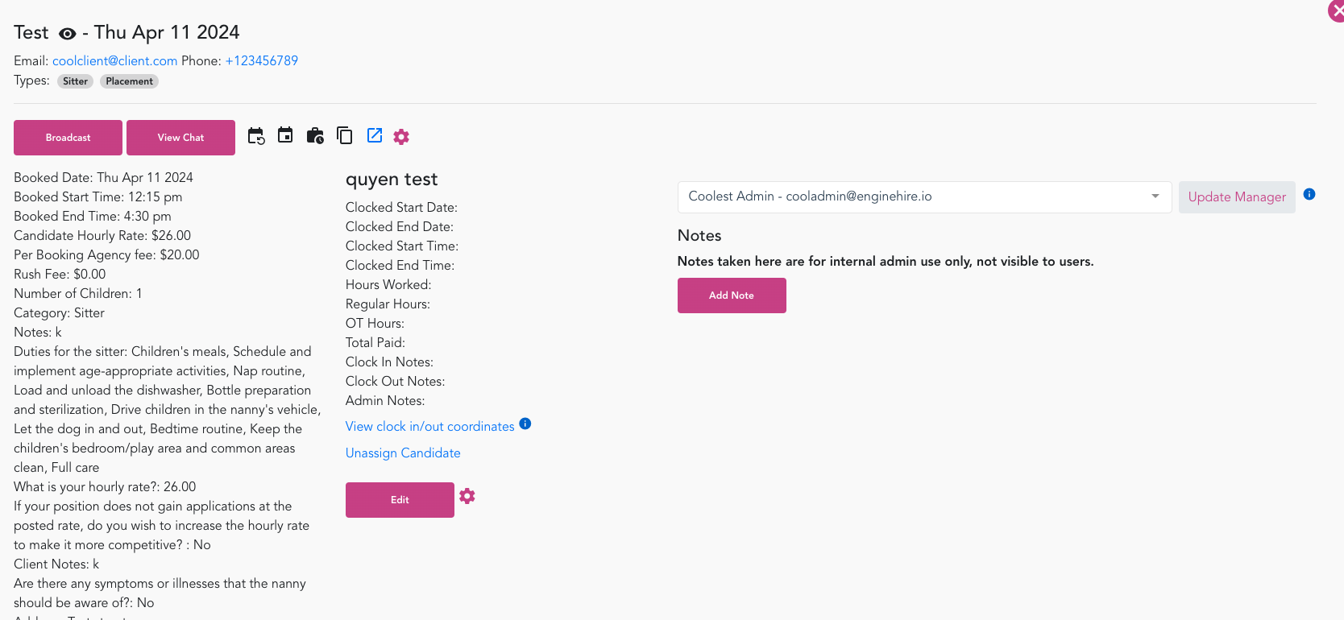This screenshot has height=620, width=1344.
Task: Click the calendar event icon
Action: (x=285, y=135)
